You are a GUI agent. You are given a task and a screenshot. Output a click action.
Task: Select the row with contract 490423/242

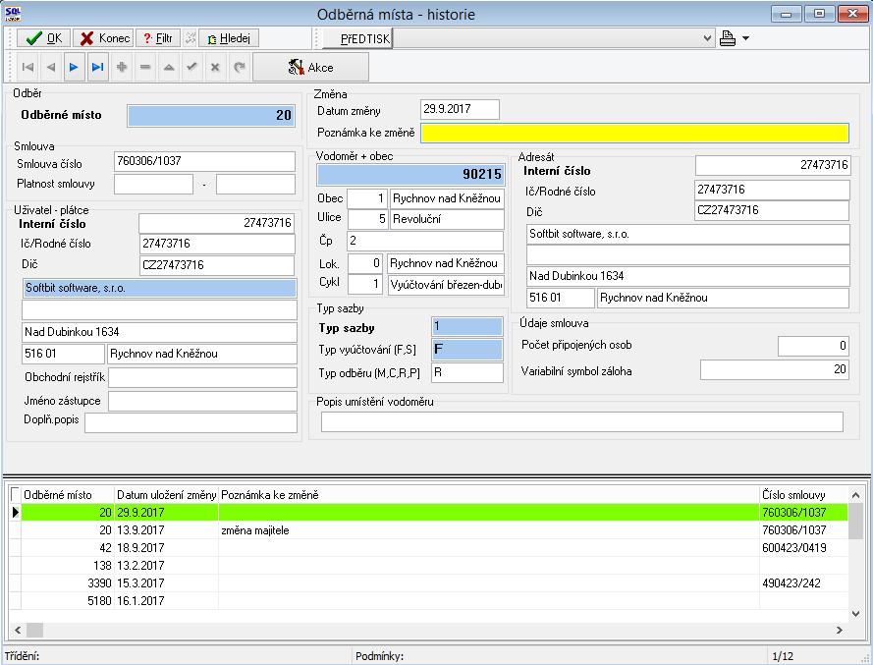(x=434, y=583)
